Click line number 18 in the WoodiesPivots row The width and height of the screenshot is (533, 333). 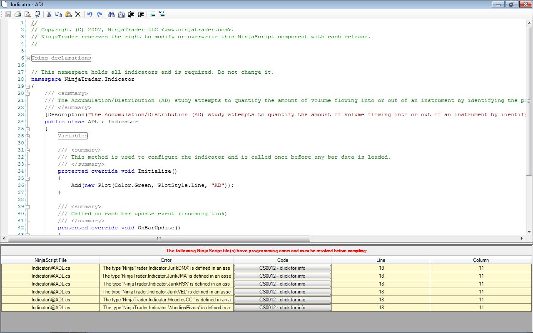(x=381, y=308)
